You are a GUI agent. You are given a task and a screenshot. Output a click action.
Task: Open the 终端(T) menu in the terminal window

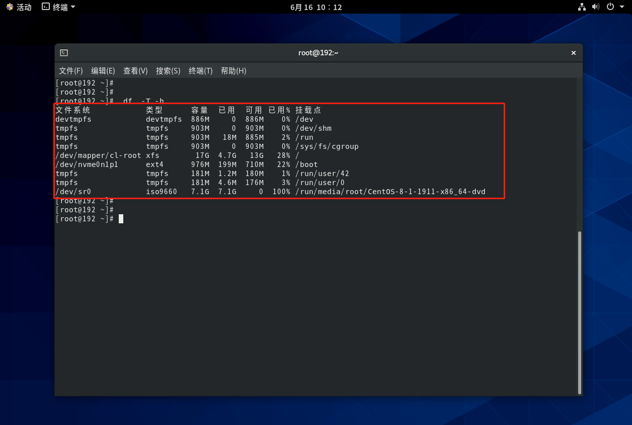tap(200, 71)
